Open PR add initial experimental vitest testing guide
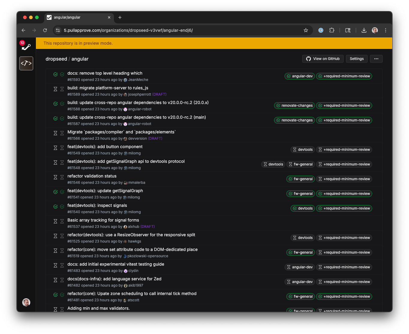The height and width of the screenshot is (334, 409). (116, 264)
